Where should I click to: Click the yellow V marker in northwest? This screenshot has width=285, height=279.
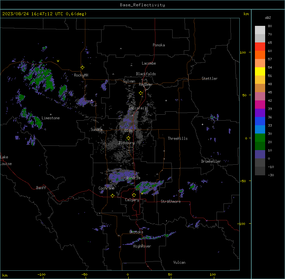(x=58, y=61)
